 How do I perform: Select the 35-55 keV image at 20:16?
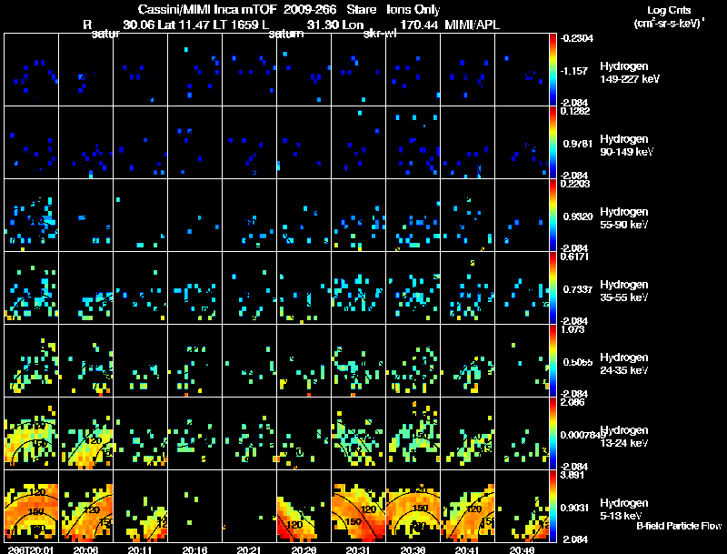point(194,287)
